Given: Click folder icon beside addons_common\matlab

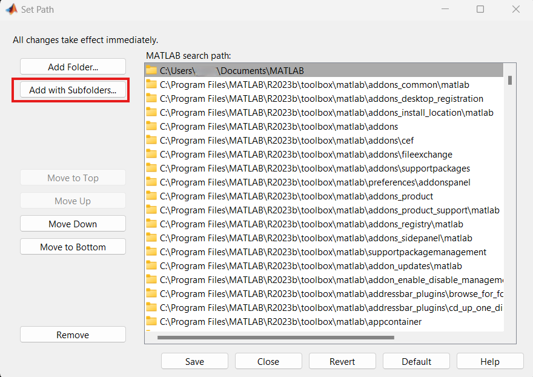Looking at the screenshot, I should [x=151, y=84].
